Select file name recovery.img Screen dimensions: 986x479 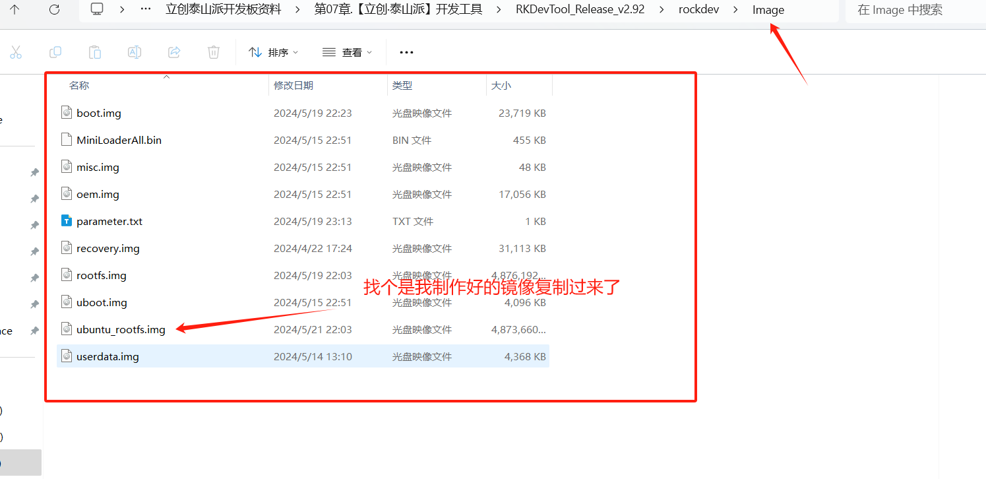click(x=108, y=248)
